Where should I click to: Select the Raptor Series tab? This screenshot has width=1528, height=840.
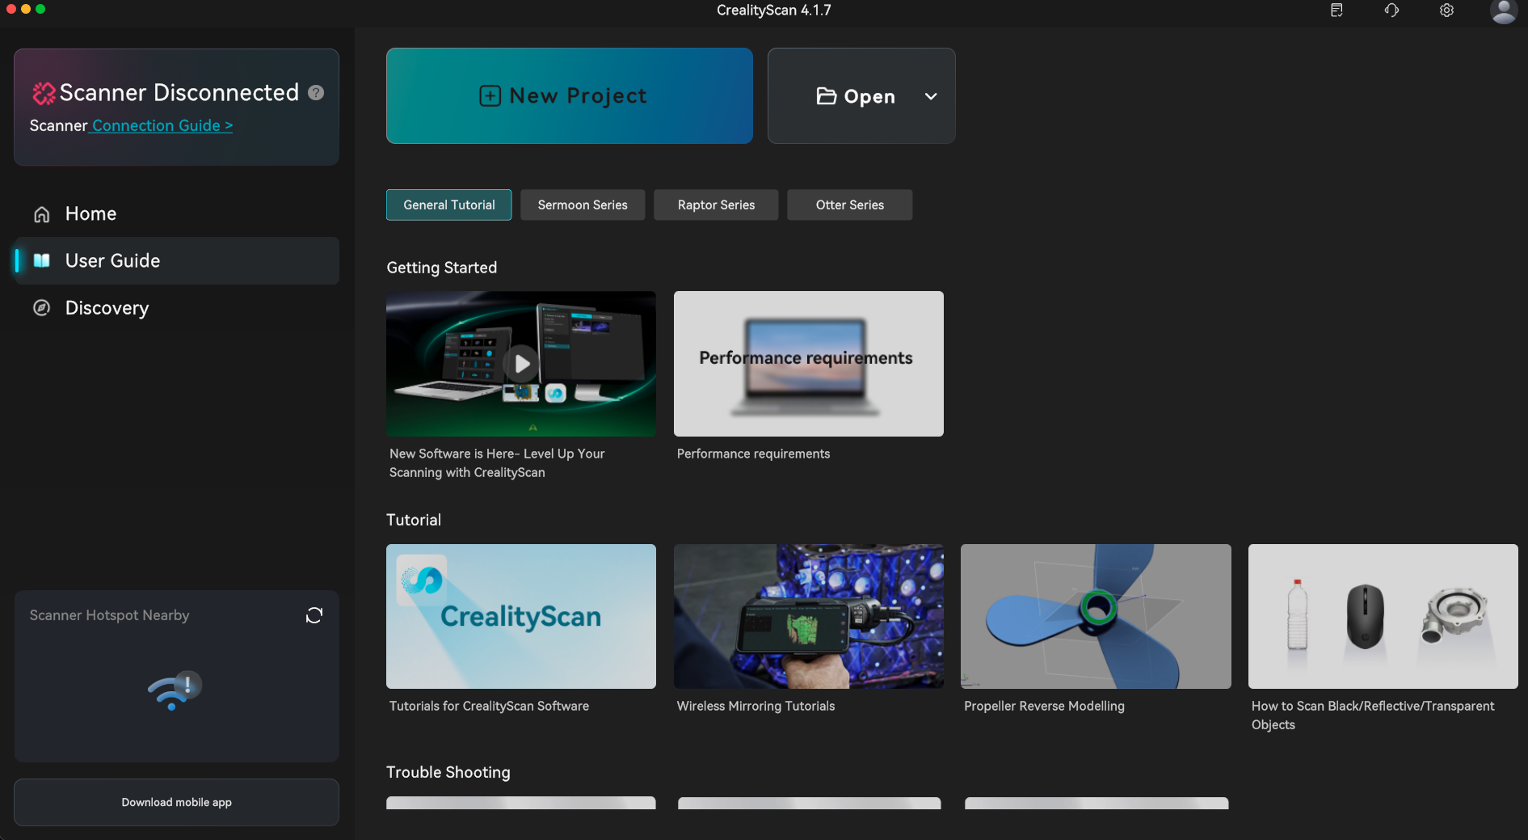(715, 205)
